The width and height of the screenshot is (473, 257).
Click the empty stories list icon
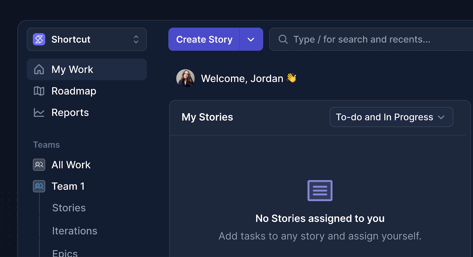[x=320, y=191]
